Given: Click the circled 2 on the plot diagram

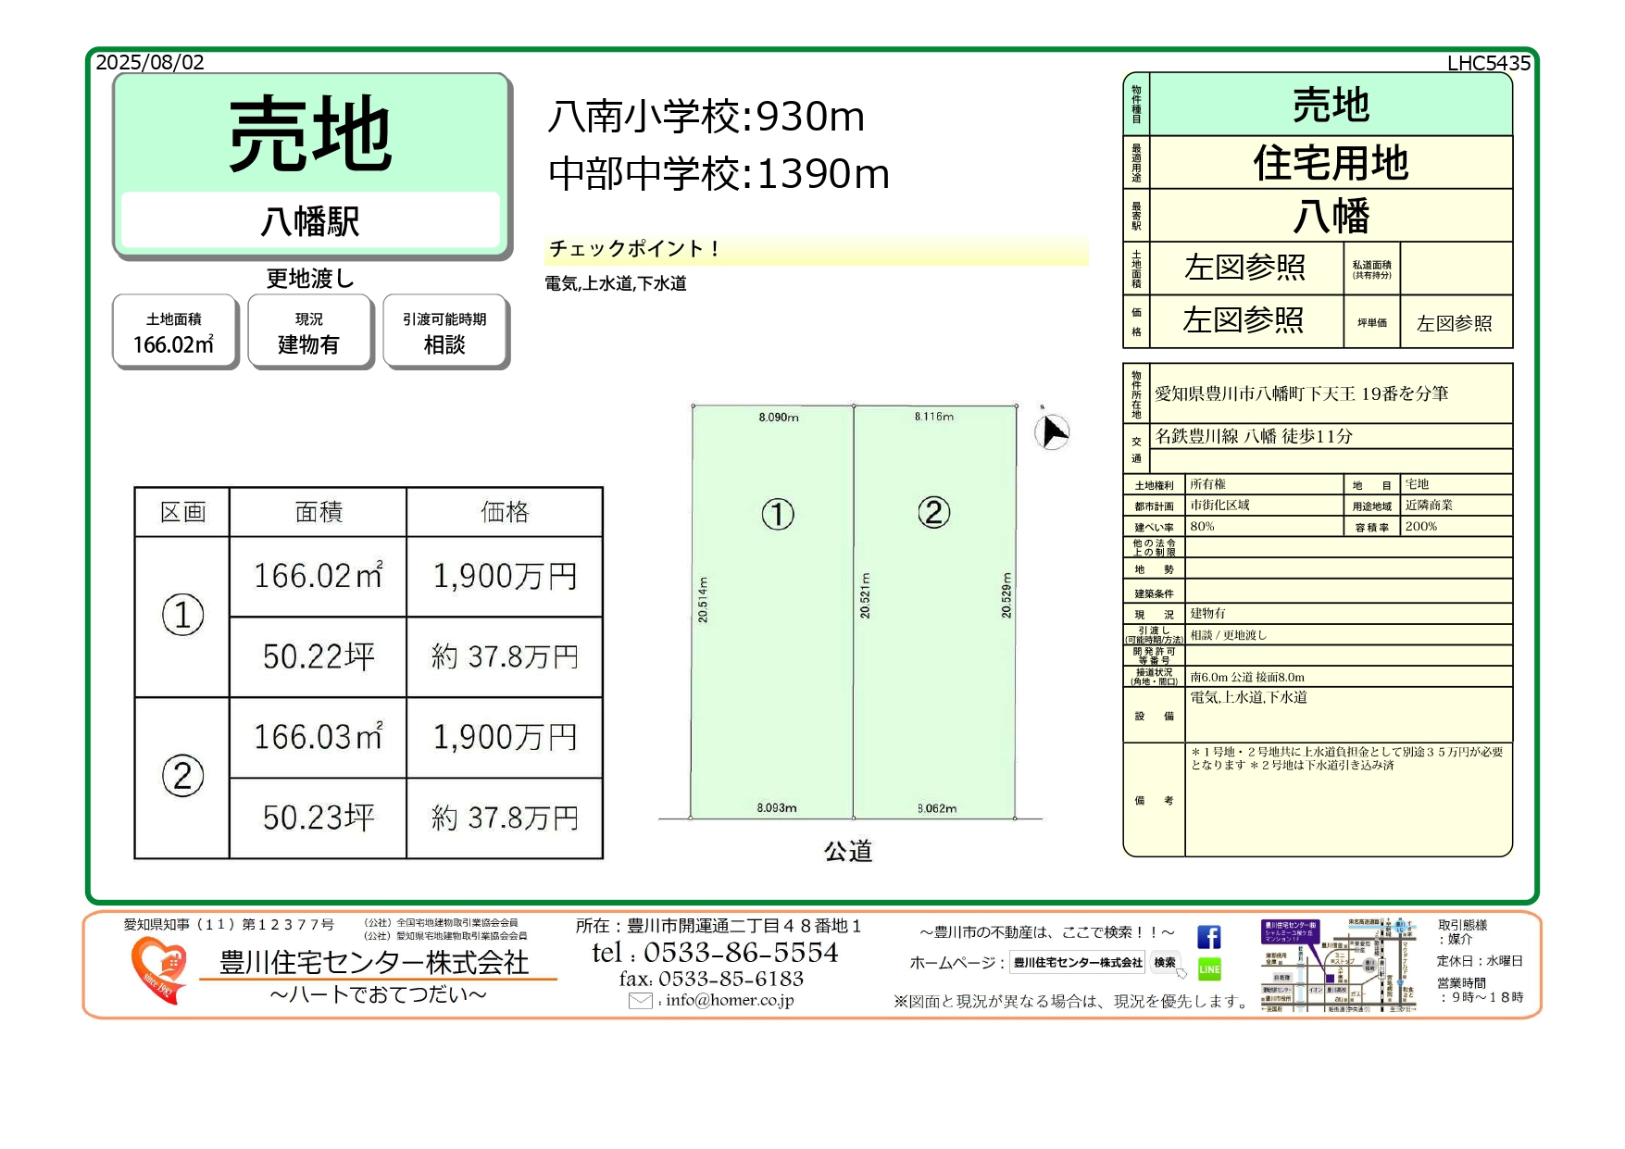Looking at the screenshot, I should point(933,512).
